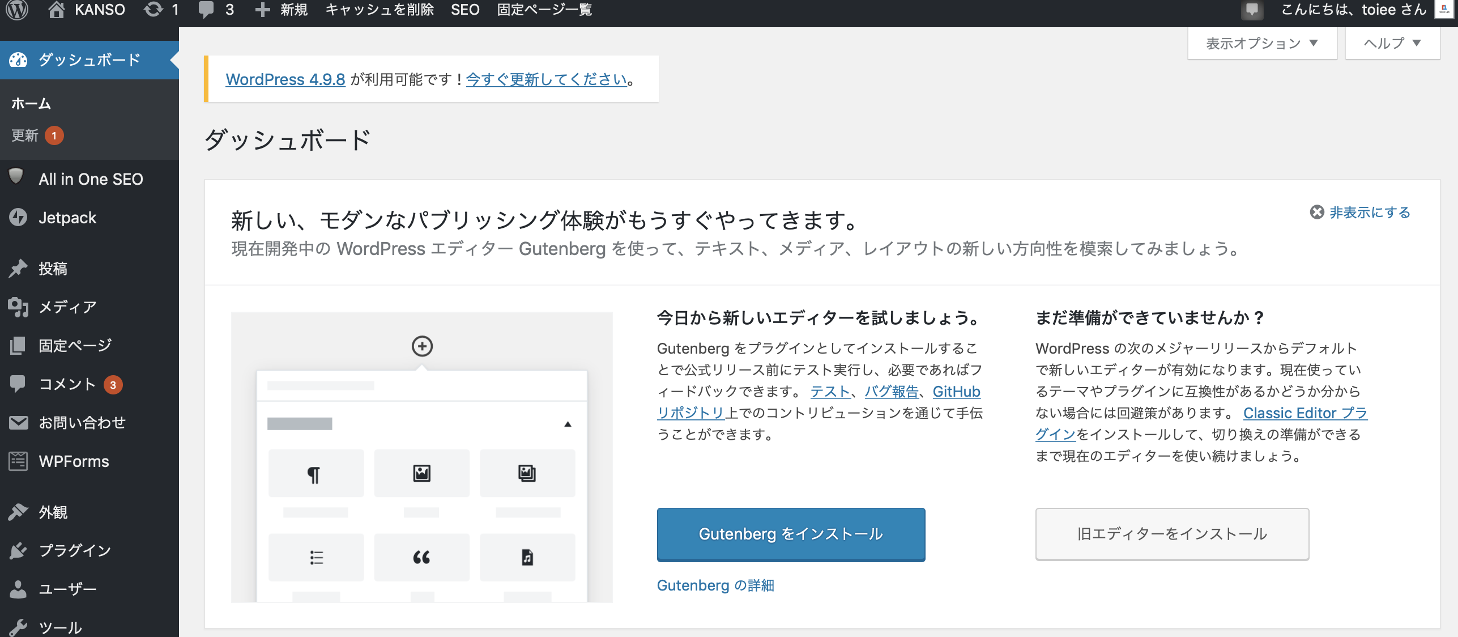The height and width of the screenshot is (637, 1458).
Task: Click the quote block icon in the preview
Action: [421, 557]
